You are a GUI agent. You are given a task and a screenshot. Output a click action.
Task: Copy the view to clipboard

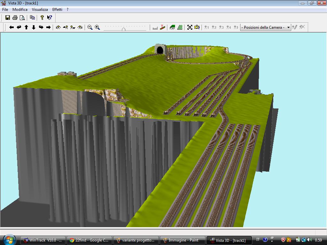32,18
